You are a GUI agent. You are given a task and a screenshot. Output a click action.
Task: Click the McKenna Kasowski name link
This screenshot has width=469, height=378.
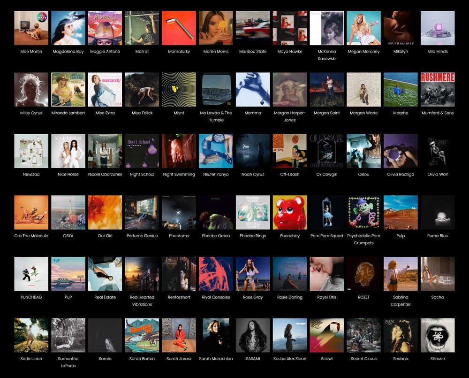point(326,55)
